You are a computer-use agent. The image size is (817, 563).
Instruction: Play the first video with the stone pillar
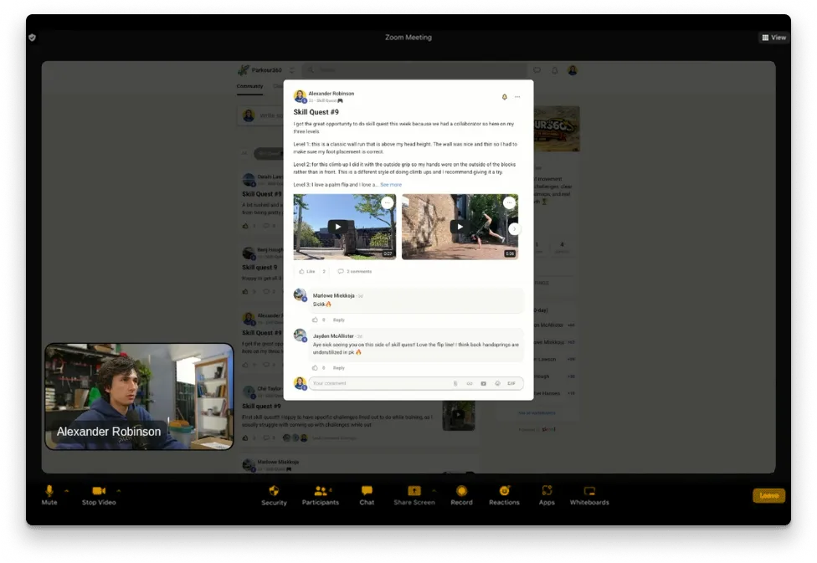click(338, 227)
